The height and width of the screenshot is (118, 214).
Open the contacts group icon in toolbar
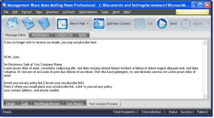(13, 24)
